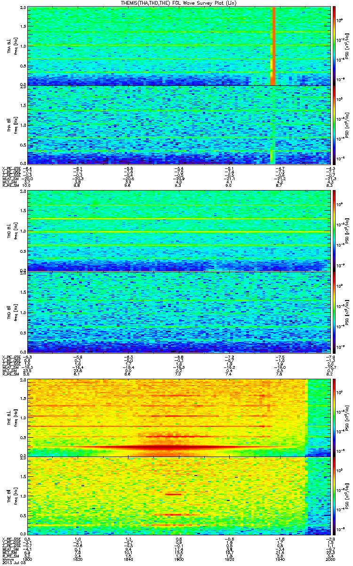Viewport: 353px width, 566px height.
Task: Click the orange vertical stripe in THA BL
Action: (273, 46)
